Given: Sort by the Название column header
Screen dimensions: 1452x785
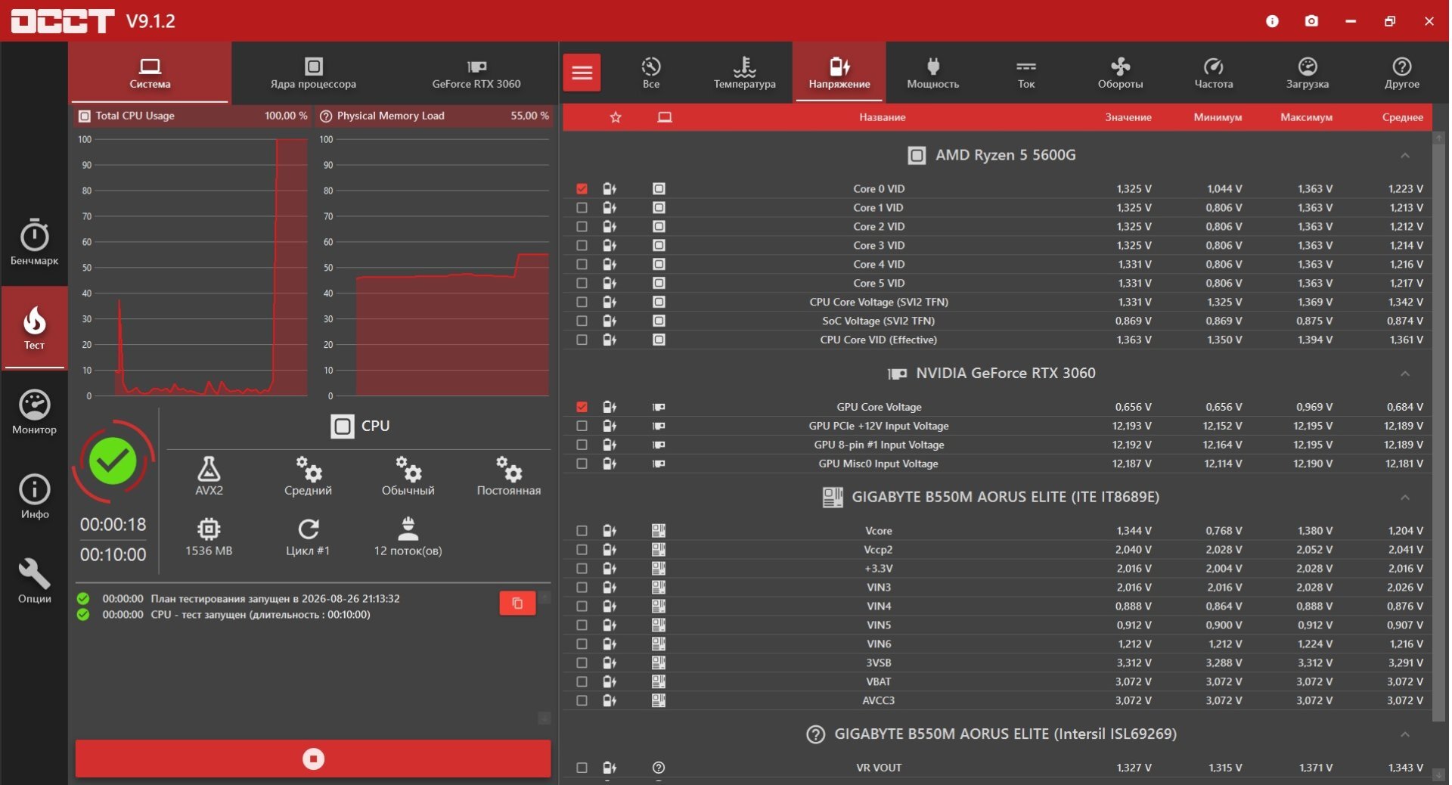Looking at the screenshot, I should [x=882, y=117].
